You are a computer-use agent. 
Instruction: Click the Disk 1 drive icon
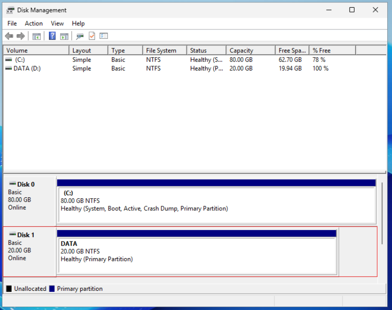pyautogui.click(x=12, y=234)
